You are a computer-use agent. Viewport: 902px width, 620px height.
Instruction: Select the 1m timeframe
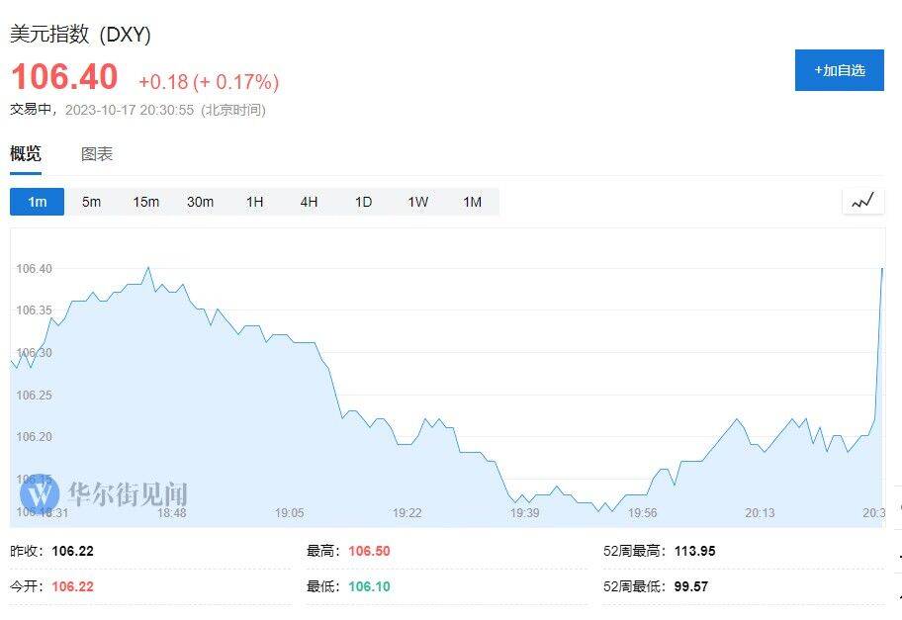(37, 202)
